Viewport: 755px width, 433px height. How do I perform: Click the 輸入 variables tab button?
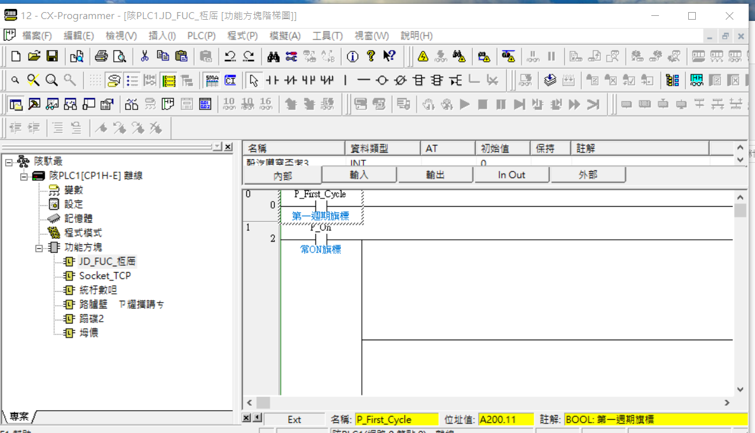point(359,175)
